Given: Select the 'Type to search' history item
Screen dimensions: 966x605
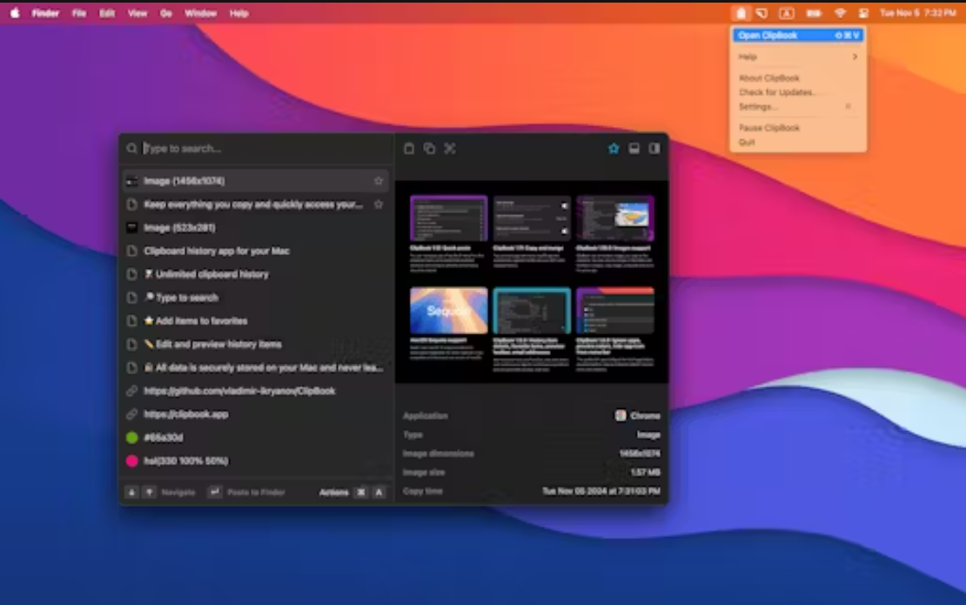Looking at the screenshot, I should pyautogui.click(x=255, y=298).
